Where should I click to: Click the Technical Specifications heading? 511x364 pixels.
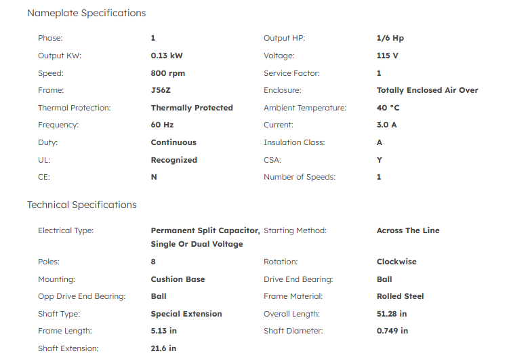pyautogui.click(x=82, y=205)
